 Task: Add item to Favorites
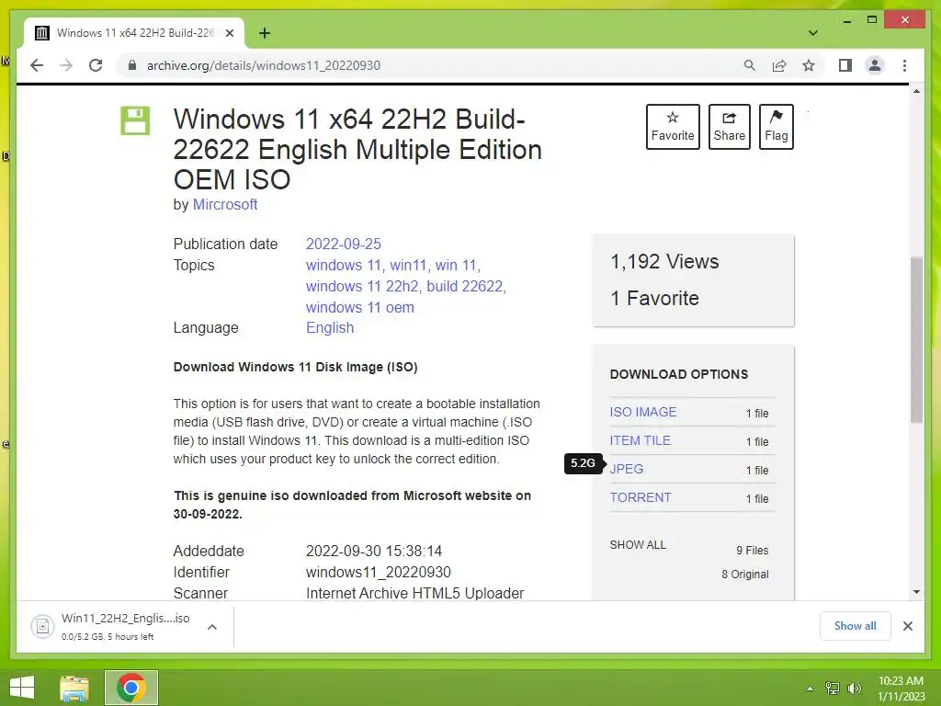click(x=673, y=127)
